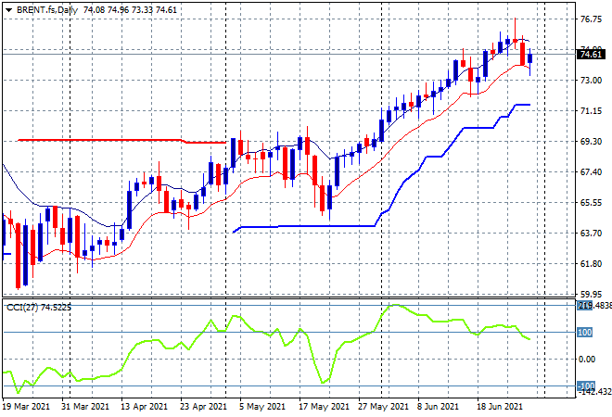Viewport: 612px width, 417px height.
Task: Click the BRENT.fs,Daily chart title
Action: (47, 10)
